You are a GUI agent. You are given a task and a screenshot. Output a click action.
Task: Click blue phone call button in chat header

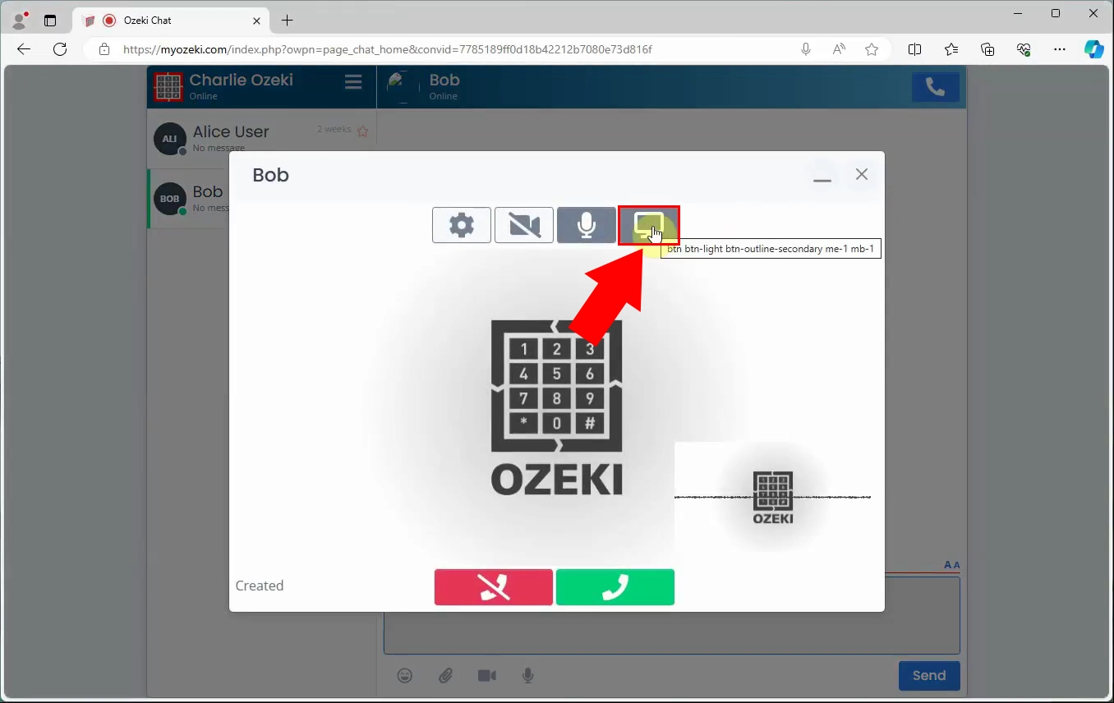click(936, 87)
